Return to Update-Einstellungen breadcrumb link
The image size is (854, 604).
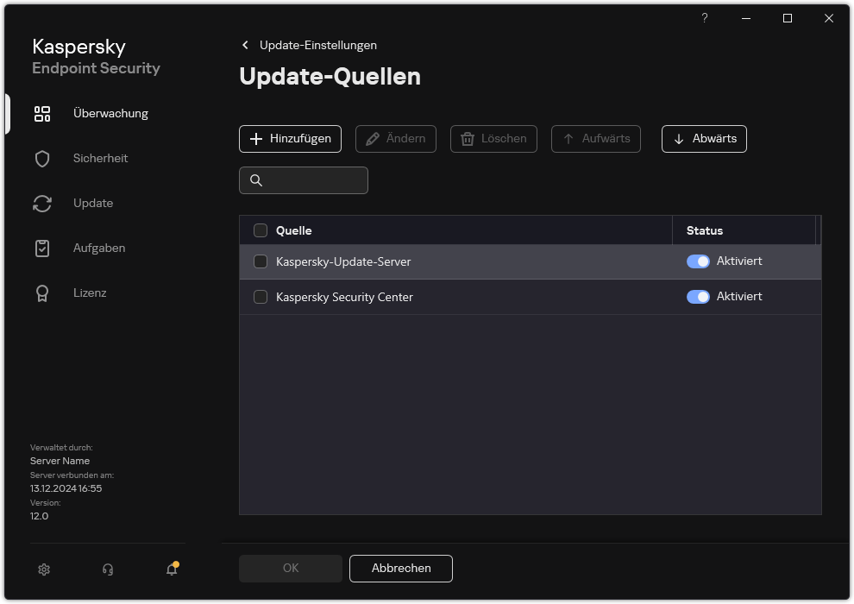point(318,45)
